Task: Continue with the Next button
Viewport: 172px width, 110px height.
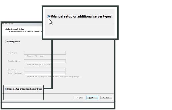Action: (92, 98)
